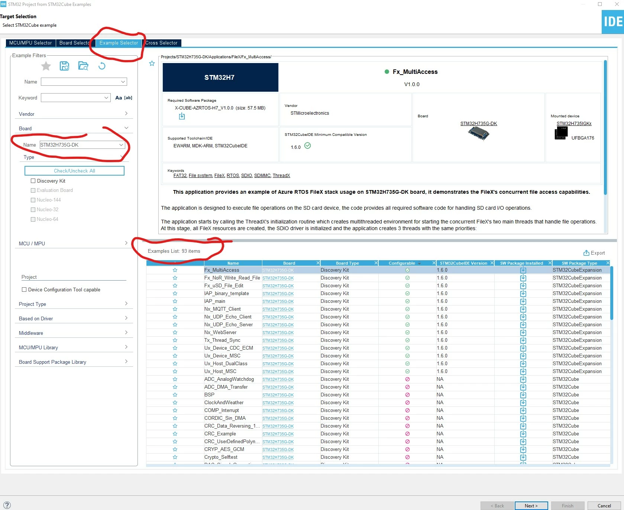Expand the Vendor filter section

click(x=126, y=114)
